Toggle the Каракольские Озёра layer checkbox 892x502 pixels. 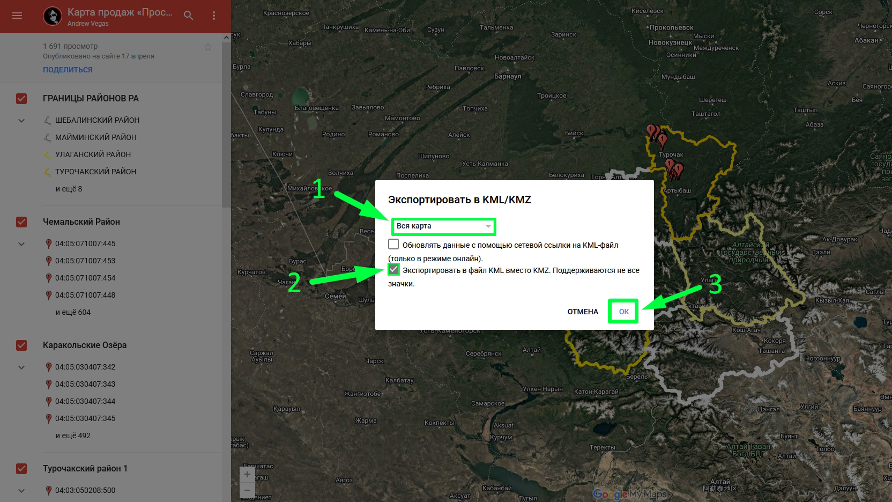(21, 345)
